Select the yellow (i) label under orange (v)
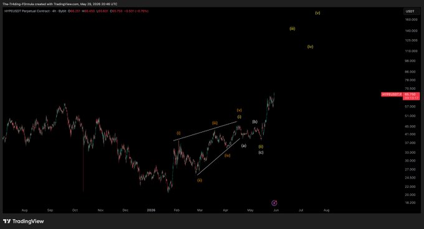The width and height of the screenshot is (424, 229). point(239,117)
